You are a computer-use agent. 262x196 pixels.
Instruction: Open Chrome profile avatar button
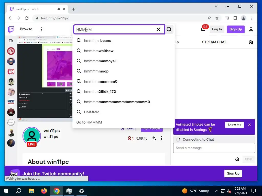click(244, 18)
